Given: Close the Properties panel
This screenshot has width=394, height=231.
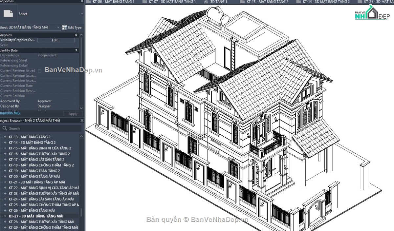Looking at the screenshot, I should tap(82, 1).
